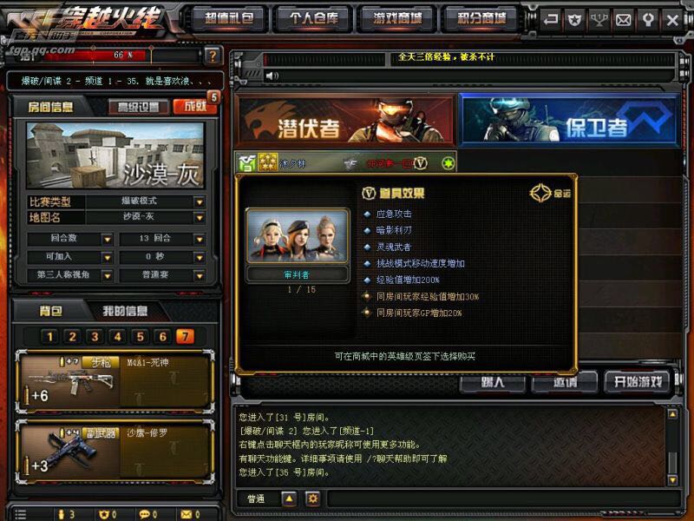Viewport: 694px width, 521px height.
Task: Open the question mark help icon
Action: 212,56
